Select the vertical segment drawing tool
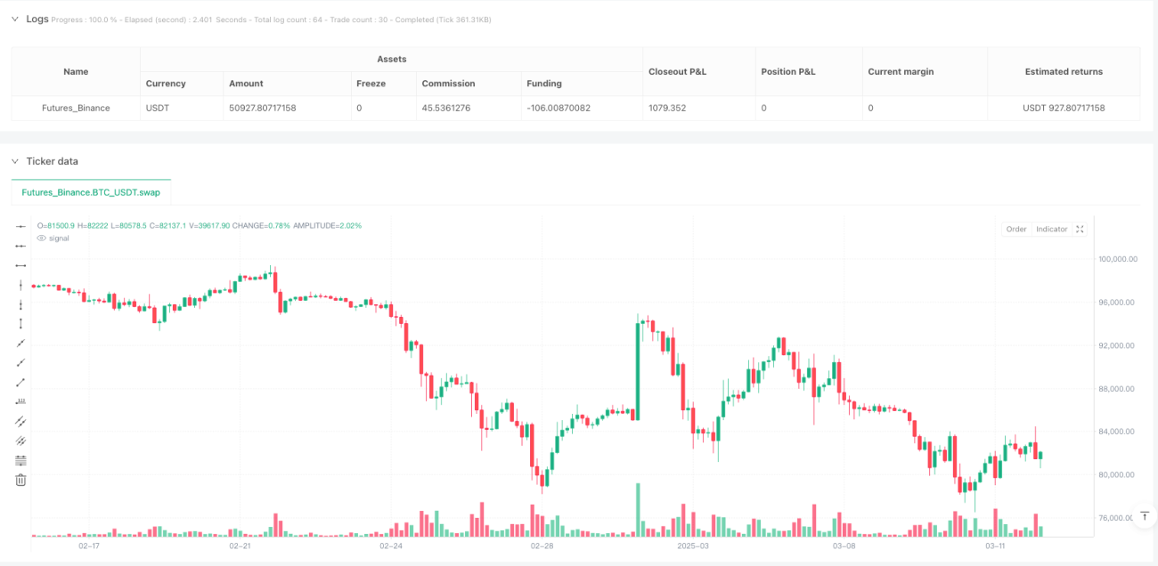1158x566 pixels. pos(21,324)
